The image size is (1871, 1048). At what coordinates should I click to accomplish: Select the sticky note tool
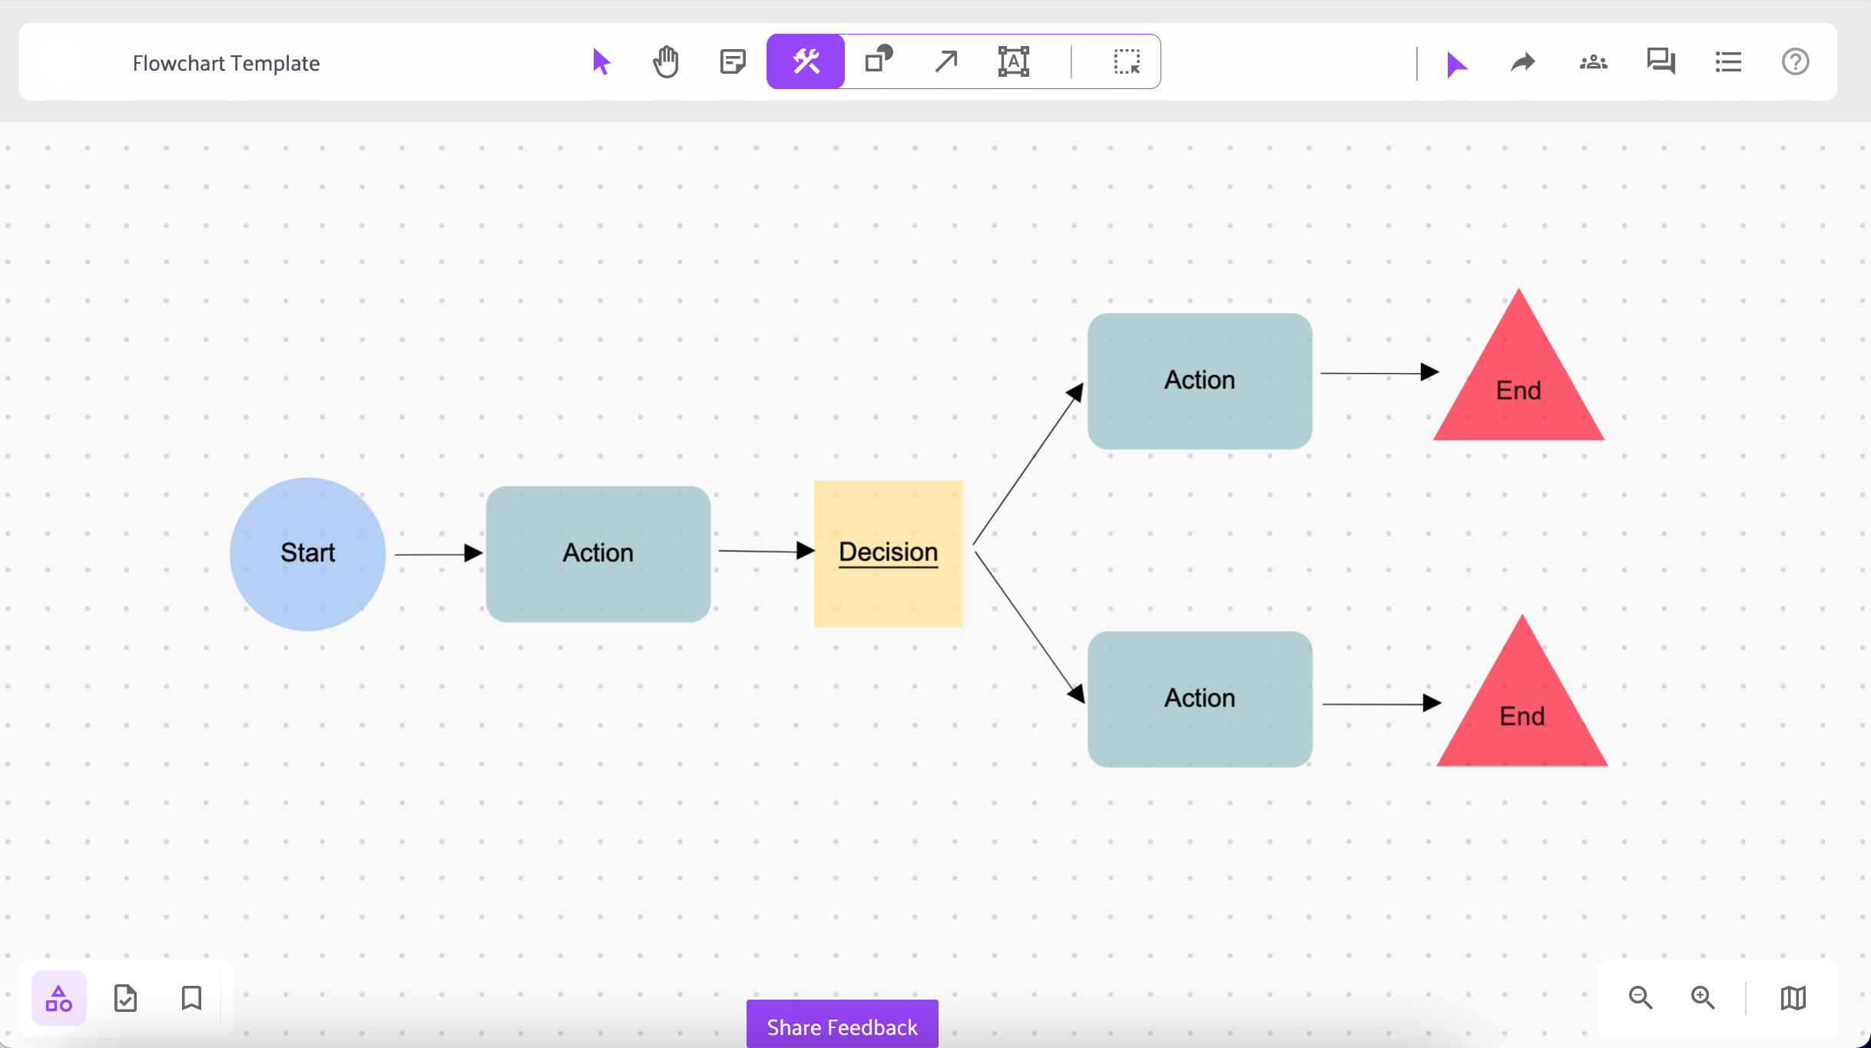(x=733, y=61)
